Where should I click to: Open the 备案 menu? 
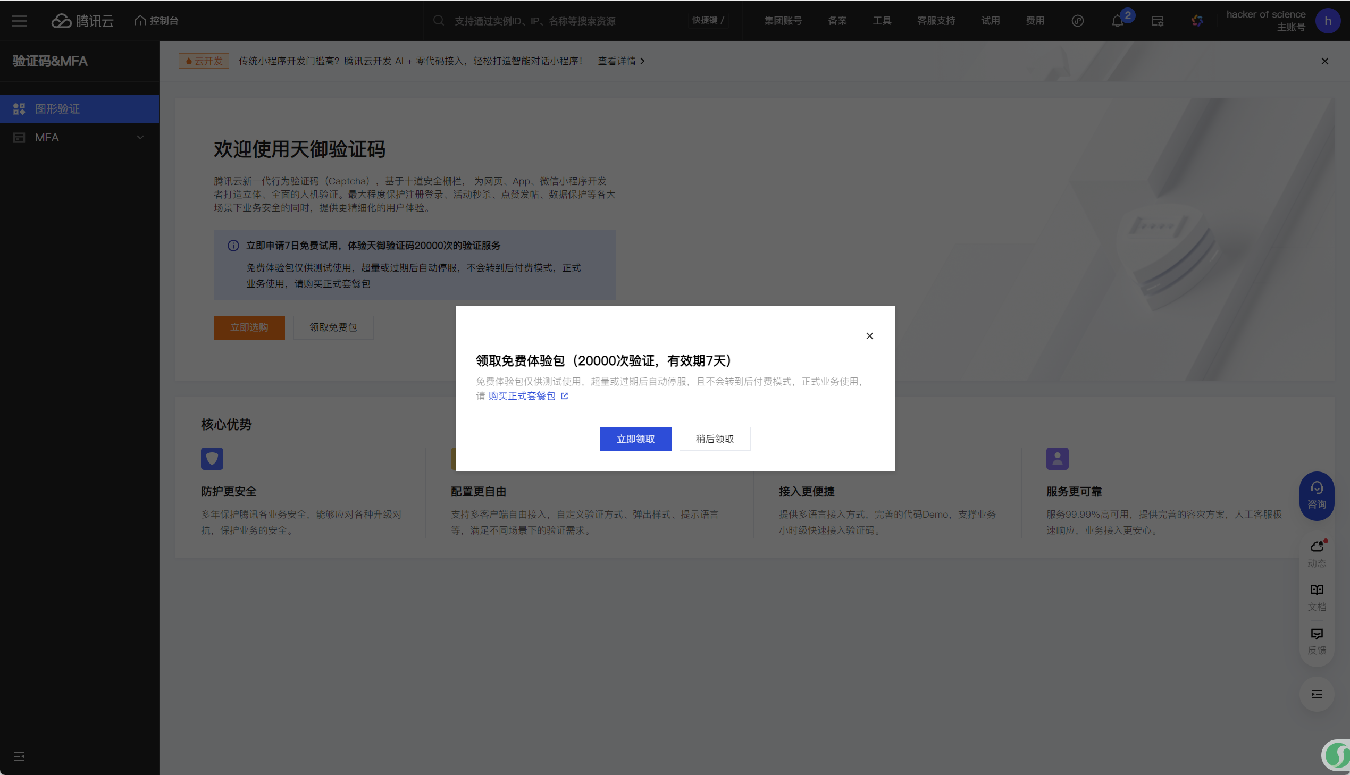tap(837, 21)
